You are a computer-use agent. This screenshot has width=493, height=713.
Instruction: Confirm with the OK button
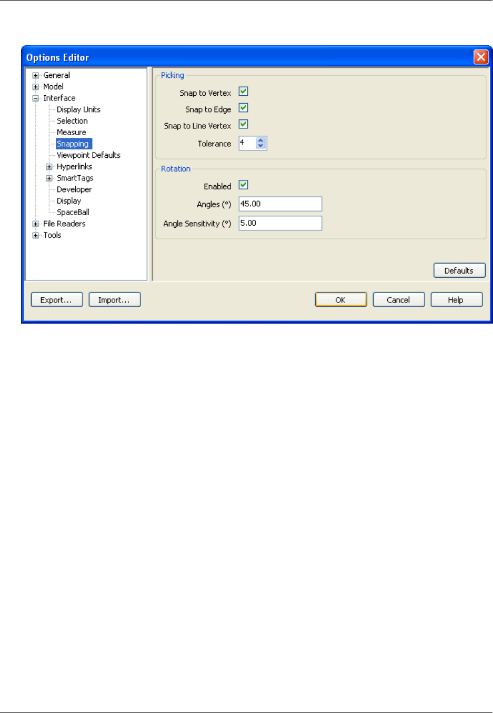coord(341,300)
